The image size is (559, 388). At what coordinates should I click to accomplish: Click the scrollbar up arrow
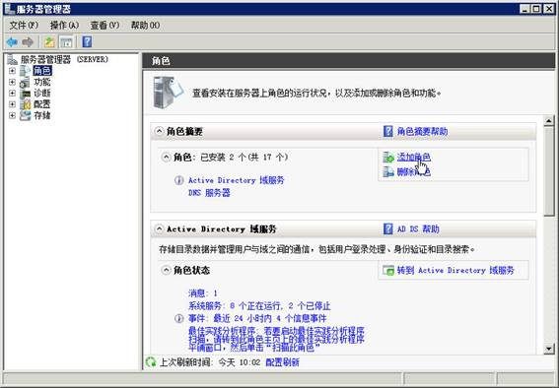click(549, 121)
